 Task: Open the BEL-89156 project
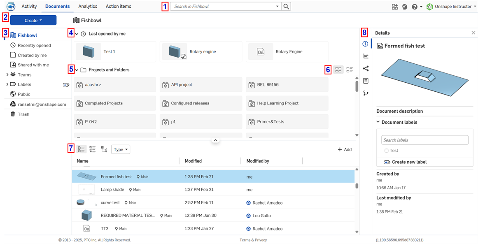pyautogui.click(x=287, y=85)
